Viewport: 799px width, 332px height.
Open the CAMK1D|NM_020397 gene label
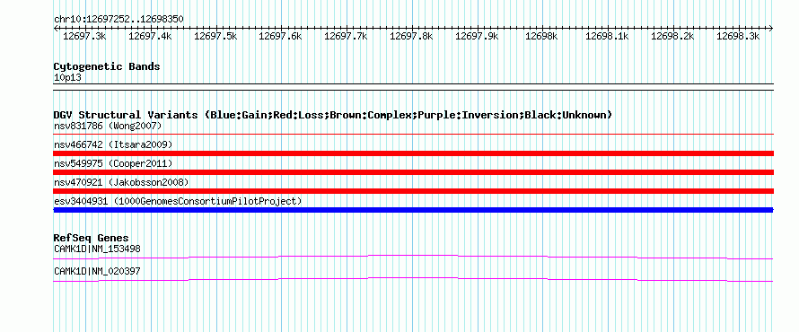tap(97, 271)
